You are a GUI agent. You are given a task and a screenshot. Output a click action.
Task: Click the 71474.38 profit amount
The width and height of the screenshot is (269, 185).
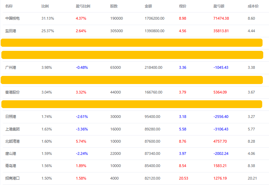coord(221,18)
